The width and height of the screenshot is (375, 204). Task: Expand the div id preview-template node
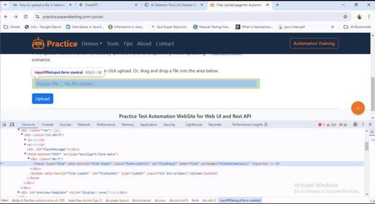point(19,192)
